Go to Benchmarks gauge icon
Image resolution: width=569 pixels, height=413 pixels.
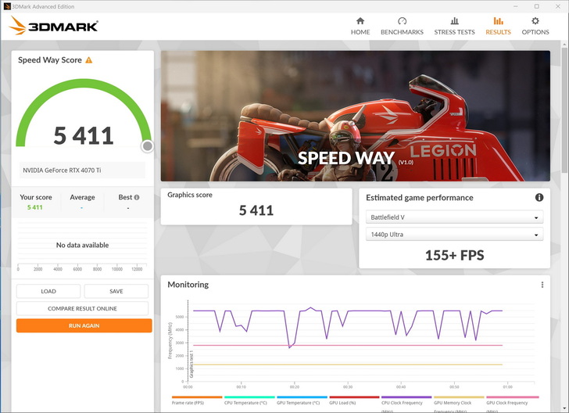coord(402,20)
